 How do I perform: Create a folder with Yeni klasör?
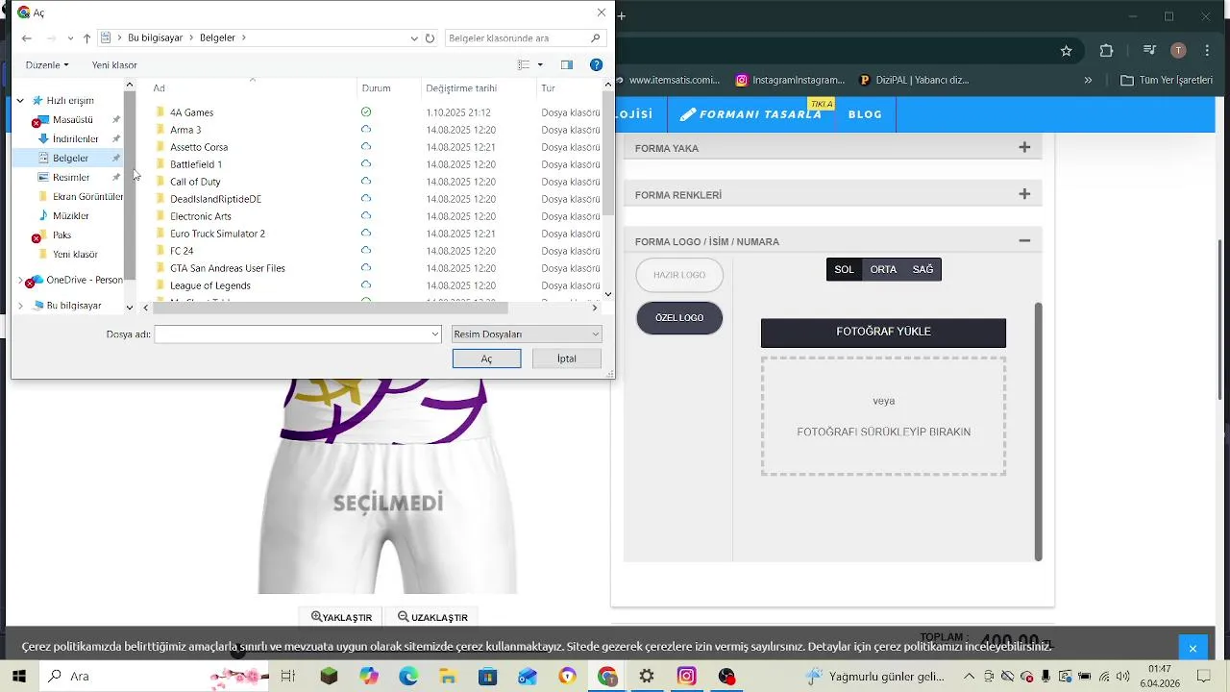114,65
